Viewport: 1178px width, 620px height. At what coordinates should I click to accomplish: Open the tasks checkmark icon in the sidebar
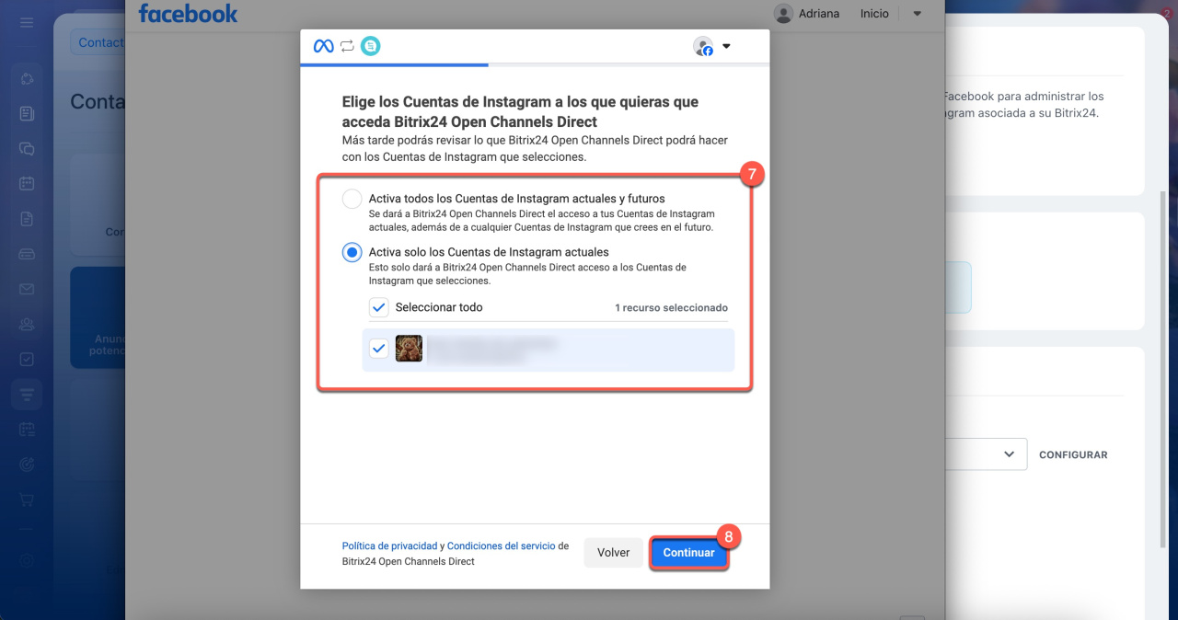click(x=27, y=359)
